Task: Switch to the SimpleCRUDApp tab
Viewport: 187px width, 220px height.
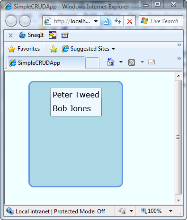Action: click(46, 63)
